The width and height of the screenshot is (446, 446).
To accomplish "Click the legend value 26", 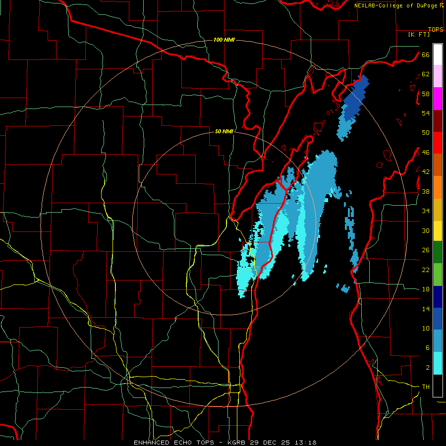I will point(426,250).
